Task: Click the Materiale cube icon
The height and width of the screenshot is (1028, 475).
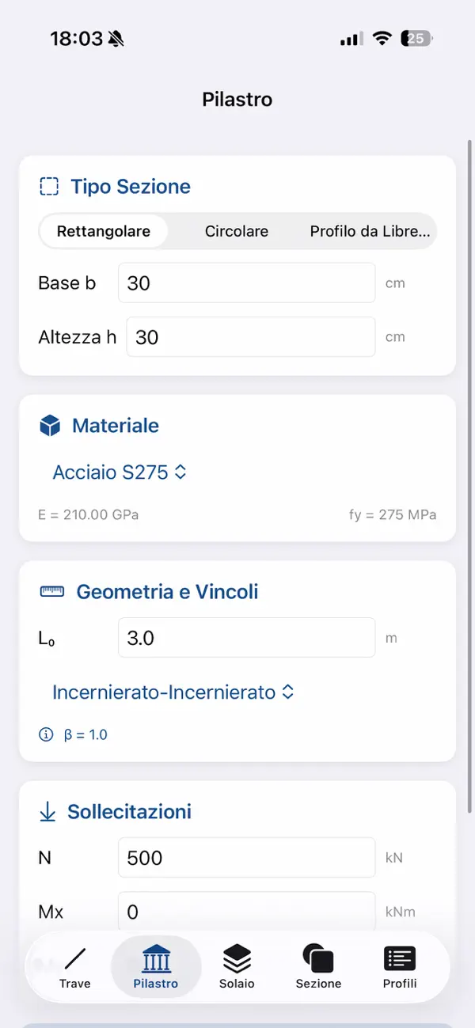Action: pos(49,425)
